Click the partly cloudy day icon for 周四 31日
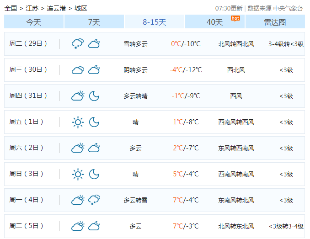This screenshot has height=239, width=310. coord(78,96)
